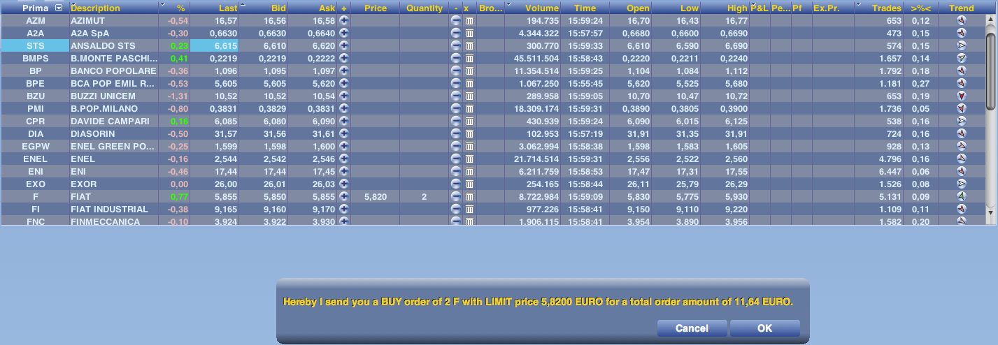Click EXOR bid price 26,01
The height and width of the screenshot is (345, 998).
[x=274, y=184]
